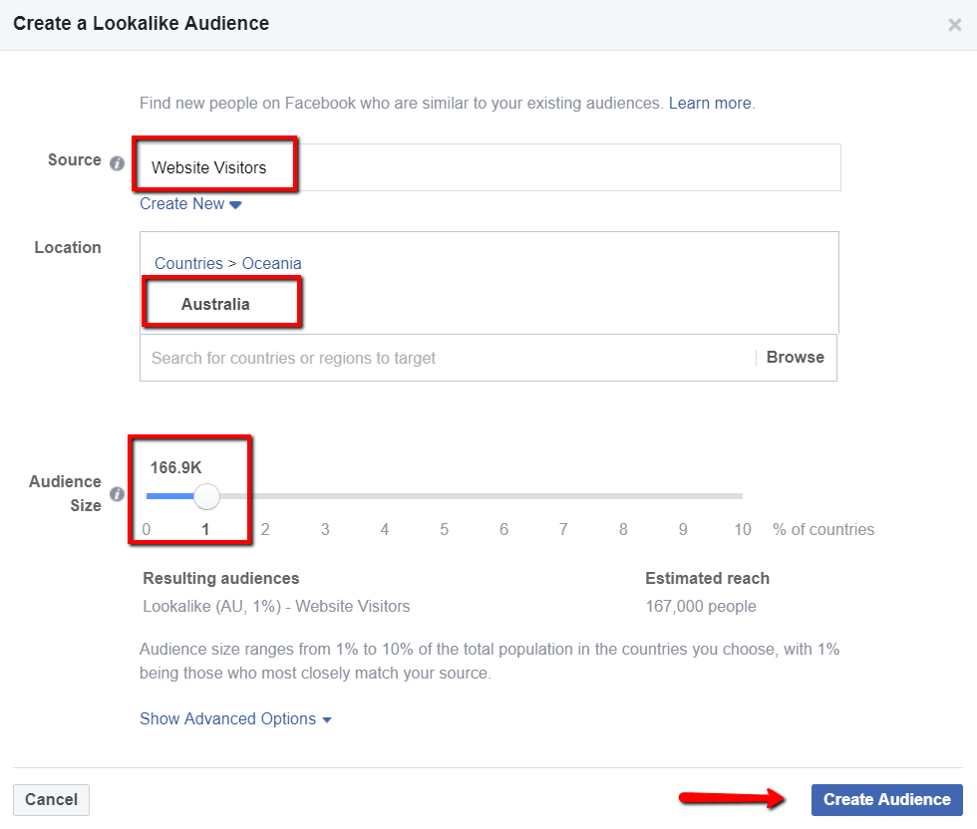Screen dimensions: 977x829
Task: Close the Lookalike Audience dialog with X
Action: 954,25
